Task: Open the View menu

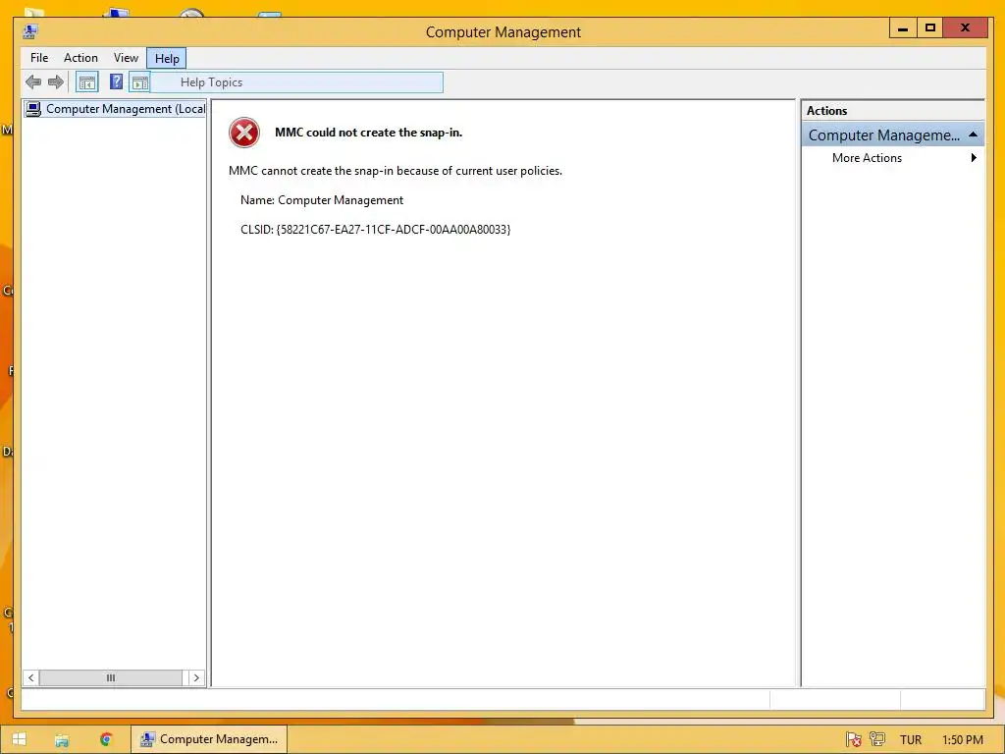Action: click(x=126, y=58)
